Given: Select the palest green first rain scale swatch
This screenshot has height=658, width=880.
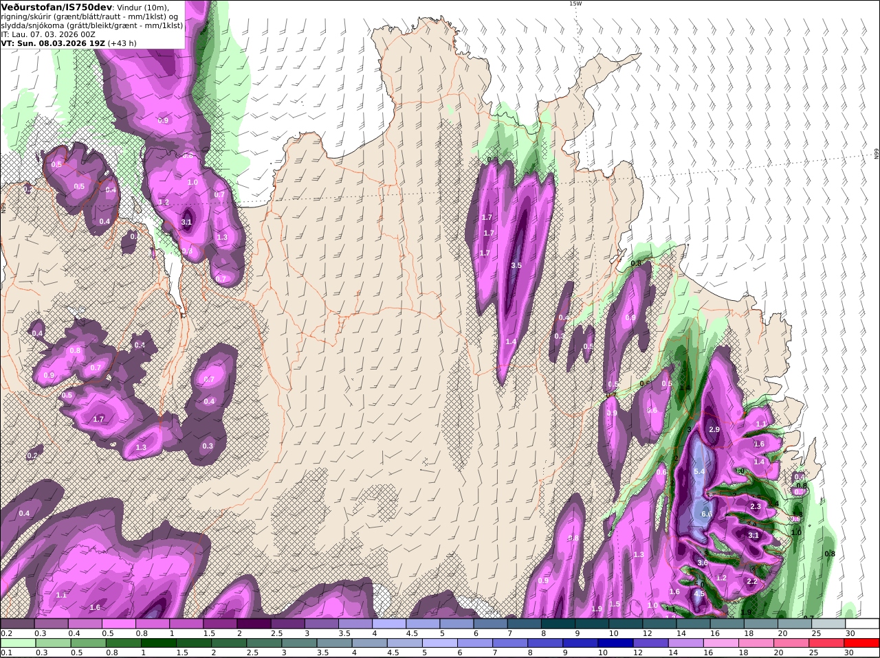Looking at the screenshot, I should point(17,643).
